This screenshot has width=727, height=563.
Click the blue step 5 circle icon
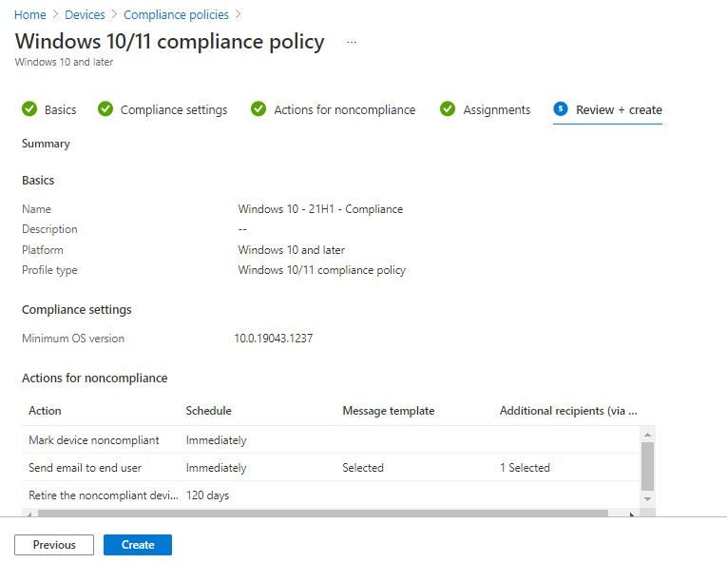click(x=561, y=109)
